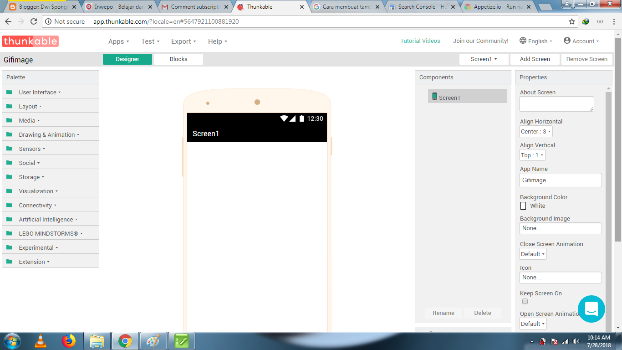
Task: Open the English language dropdown
Action: (536, 41)
